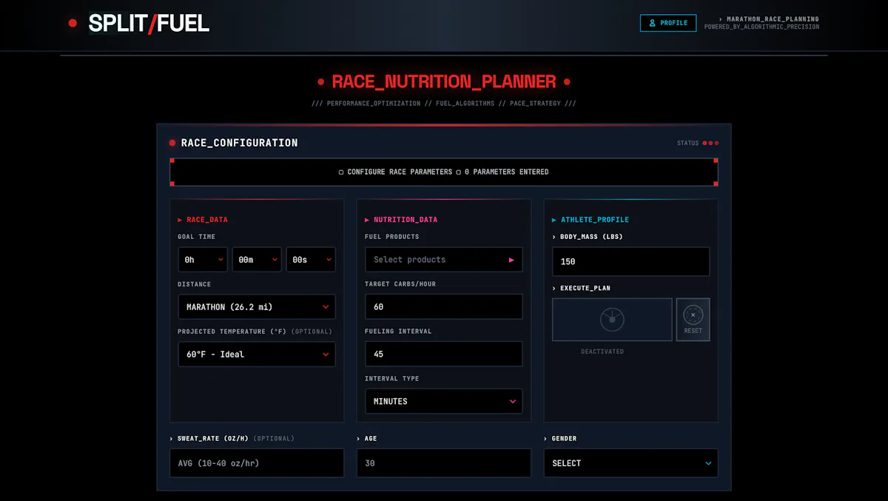The height and width of the screenshot is (501, 888).
Task: Open the Interval Type dropdown showing Minutes
Action: (444, 401)
